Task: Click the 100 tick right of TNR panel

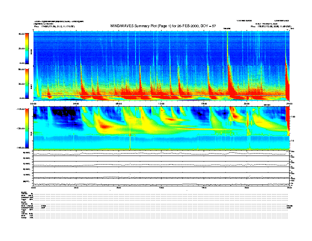Action: [293, 117]
